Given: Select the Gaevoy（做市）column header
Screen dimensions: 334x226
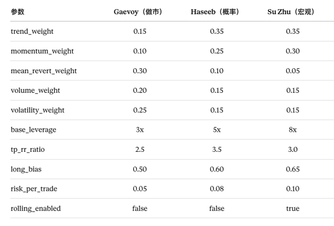Looking at the screenshot, I should [139, 12].
